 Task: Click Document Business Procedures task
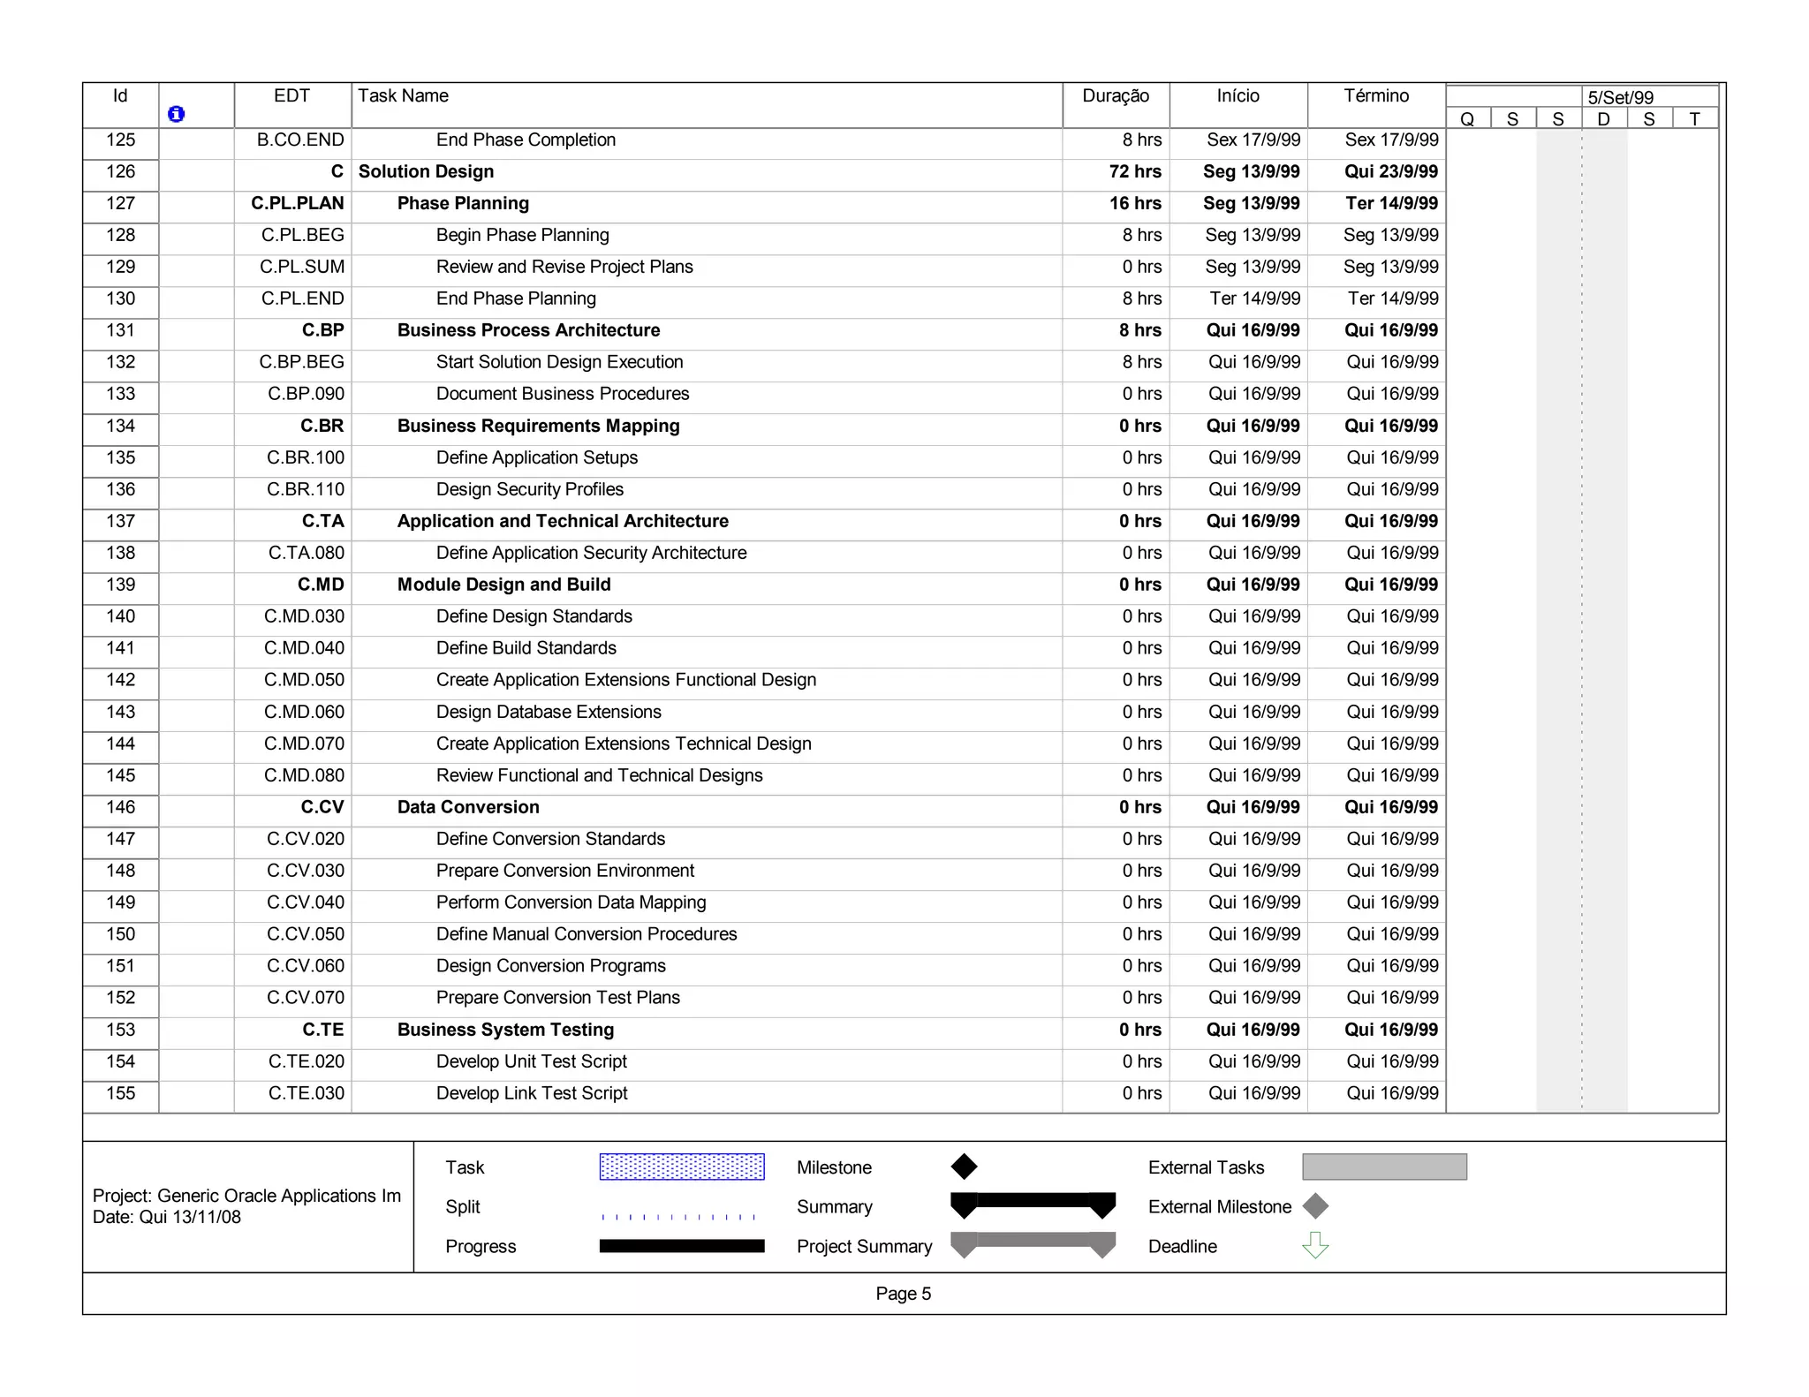coord(563,394)
